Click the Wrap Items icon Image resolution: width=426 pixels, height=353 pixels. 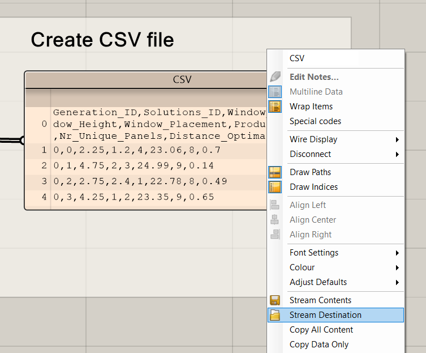click(x=275, y=107)
